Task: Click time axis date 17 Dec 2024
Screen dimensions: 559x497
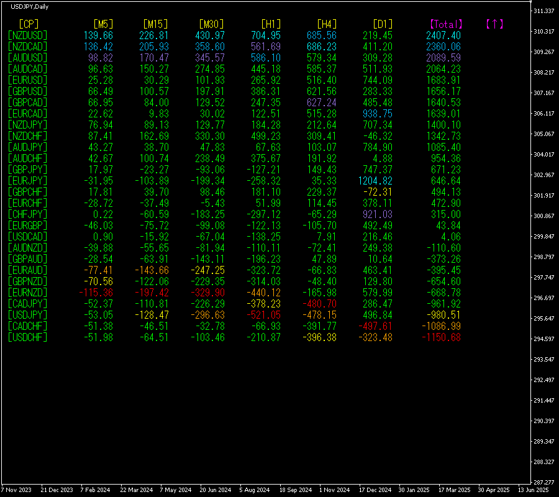Action: tap(375, 490)
